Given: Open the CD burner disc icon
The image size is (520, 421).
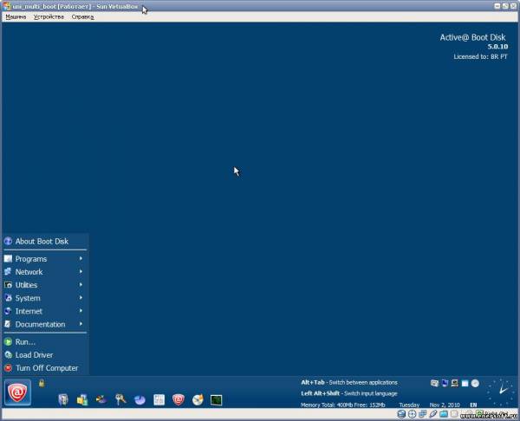Looking at the screenshot, I should (x=198, y=400).
